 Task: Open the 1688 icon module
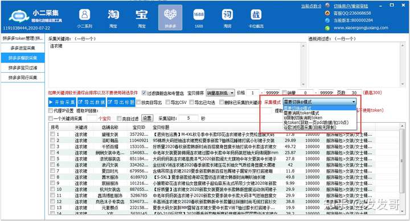(x=199, y=15)
